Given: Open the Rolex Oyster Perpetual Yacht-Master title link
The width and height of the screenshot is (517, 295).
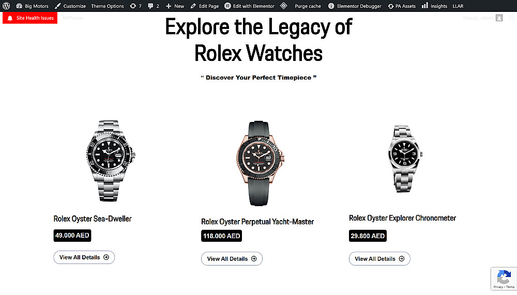Looking at the screenshot, I should tap(257, 222).
